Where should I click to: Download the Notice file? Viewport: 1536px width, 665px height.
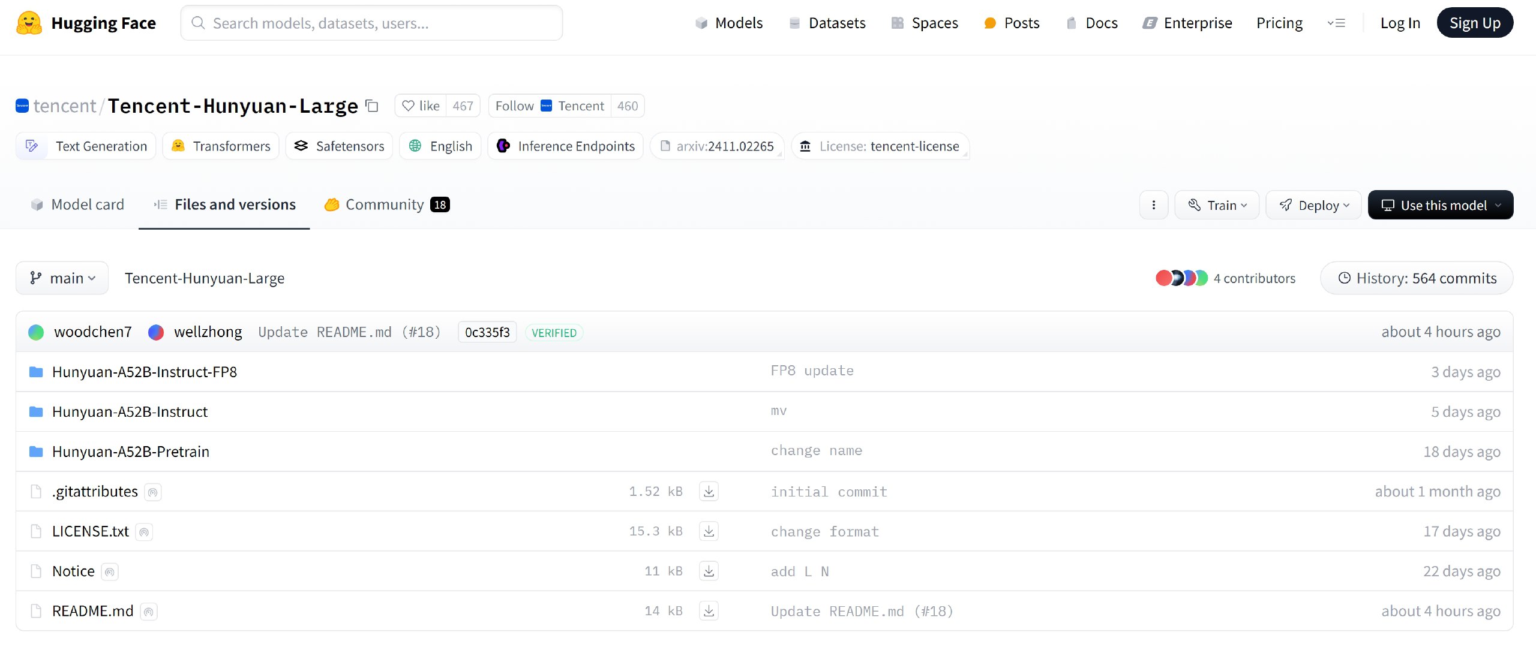tap(709, 571)
